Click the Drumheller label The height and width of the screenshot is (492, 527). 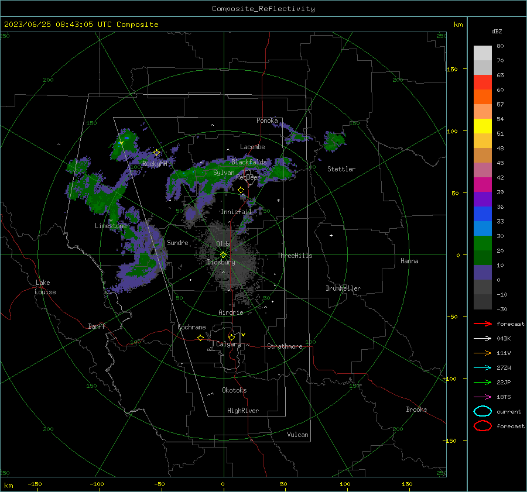(x=343, y=288)
